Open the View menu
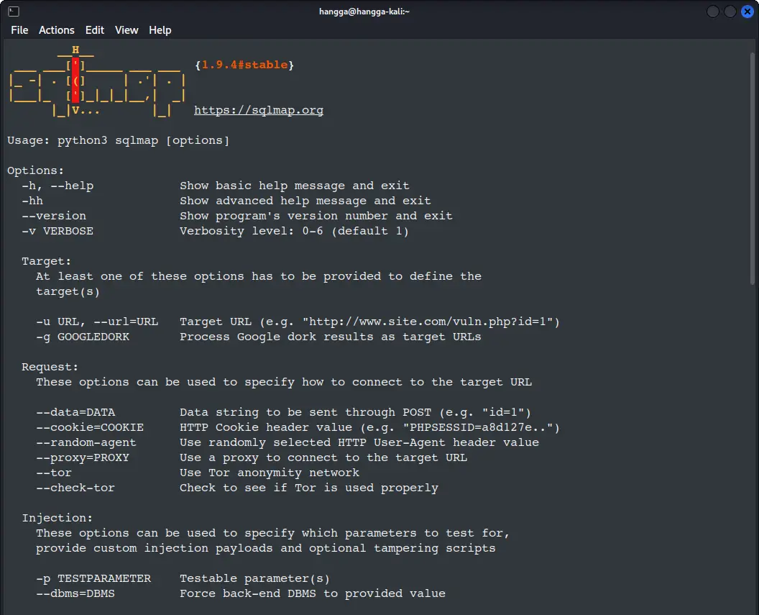This screenshot has width=759, height=615. coord(126,30)
